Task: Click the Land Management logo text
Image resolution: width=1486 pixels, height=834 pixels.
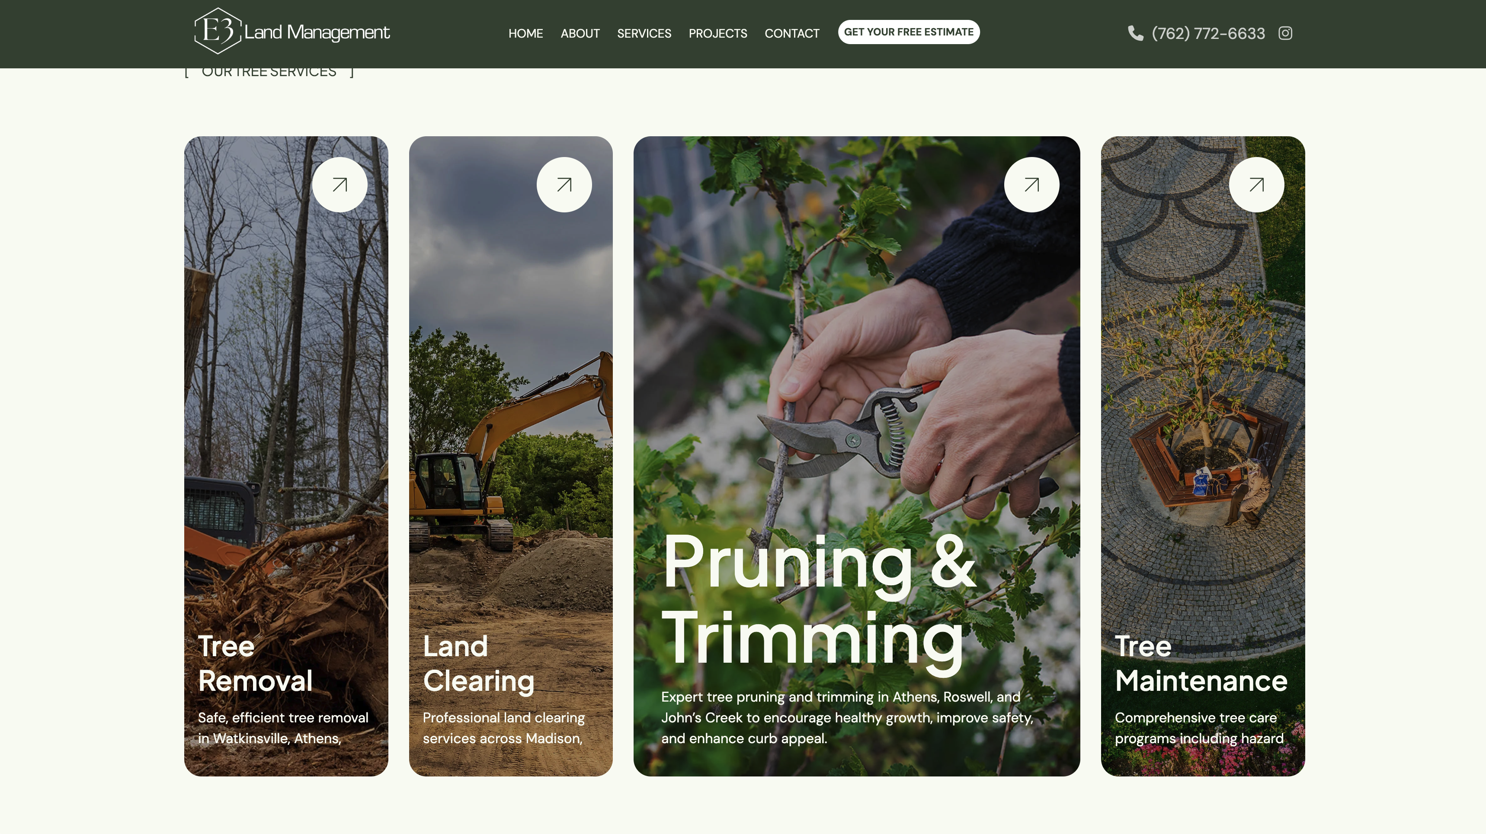Action: point(317,32)
